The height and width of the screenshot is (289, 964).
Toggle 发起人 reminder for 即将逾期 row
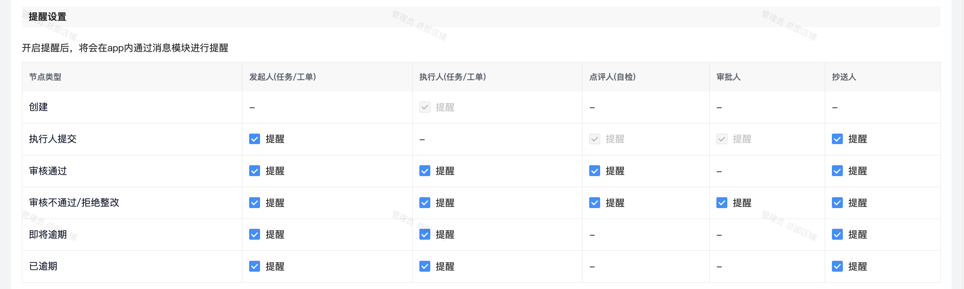click(255, 235)
